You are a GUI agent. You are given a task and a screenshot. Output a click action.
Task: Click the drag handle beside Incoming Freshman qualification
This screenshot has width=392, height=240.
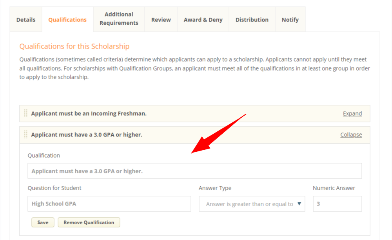point(25,113)
